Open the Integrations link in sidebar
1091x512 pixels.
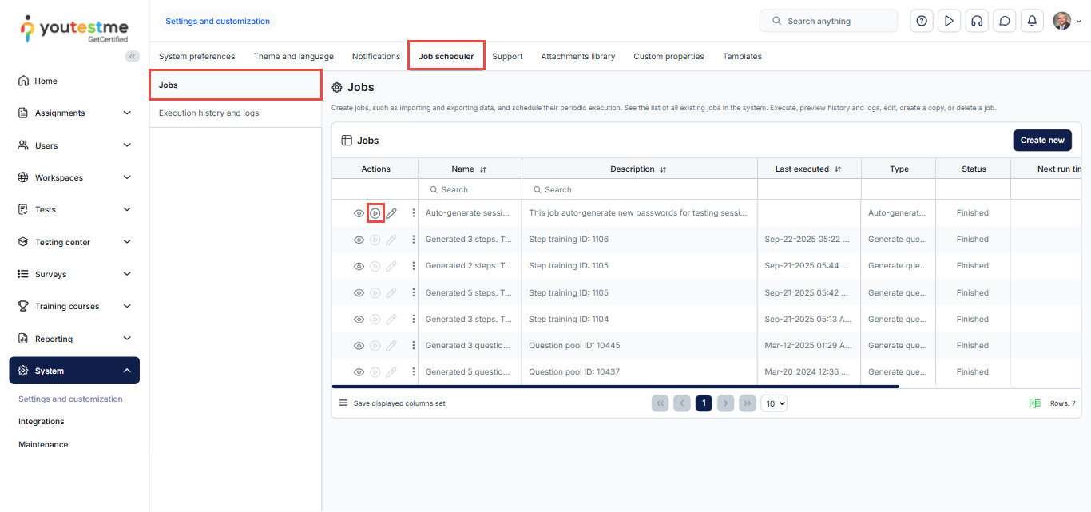point(42,422)
